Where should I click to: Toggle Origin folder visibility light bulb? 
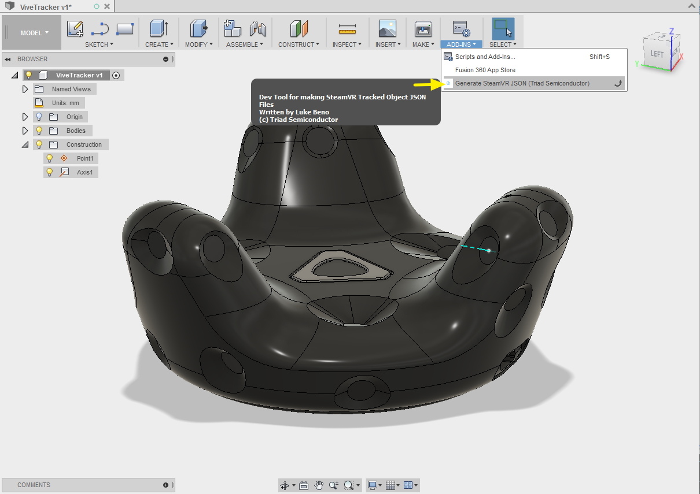pyautogui.click(x=39, y=117)
